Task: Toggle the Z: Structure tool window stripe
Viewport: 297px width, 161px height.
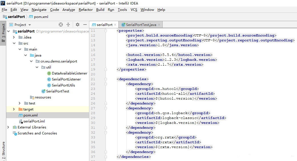Action: point(3,150)
